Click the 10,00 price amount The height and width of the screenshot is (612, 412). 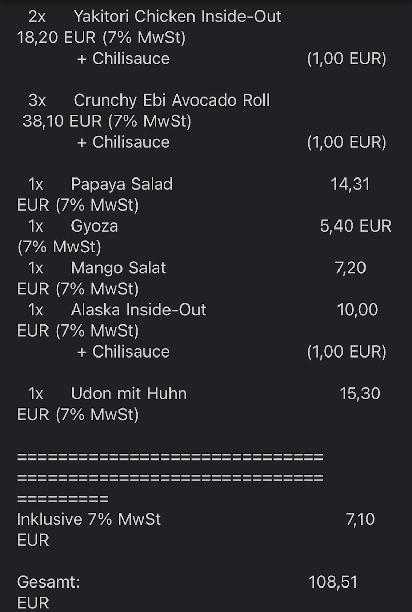pyautogui.click(x=357, y=310)
